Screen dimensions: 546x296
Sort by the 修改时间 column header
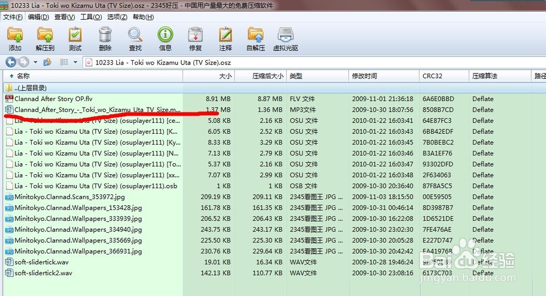[384, 76]
